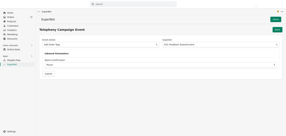
Task: Click the Sales channels heading
Action: [10, 45]
